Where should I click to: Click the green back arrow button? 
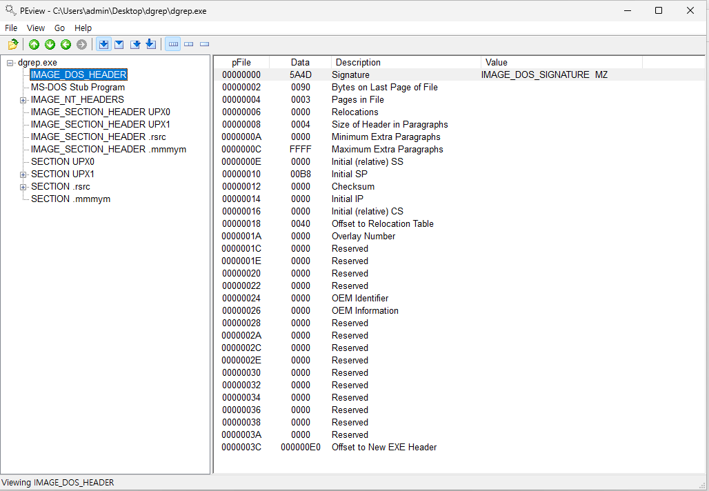tap(66, 44)
